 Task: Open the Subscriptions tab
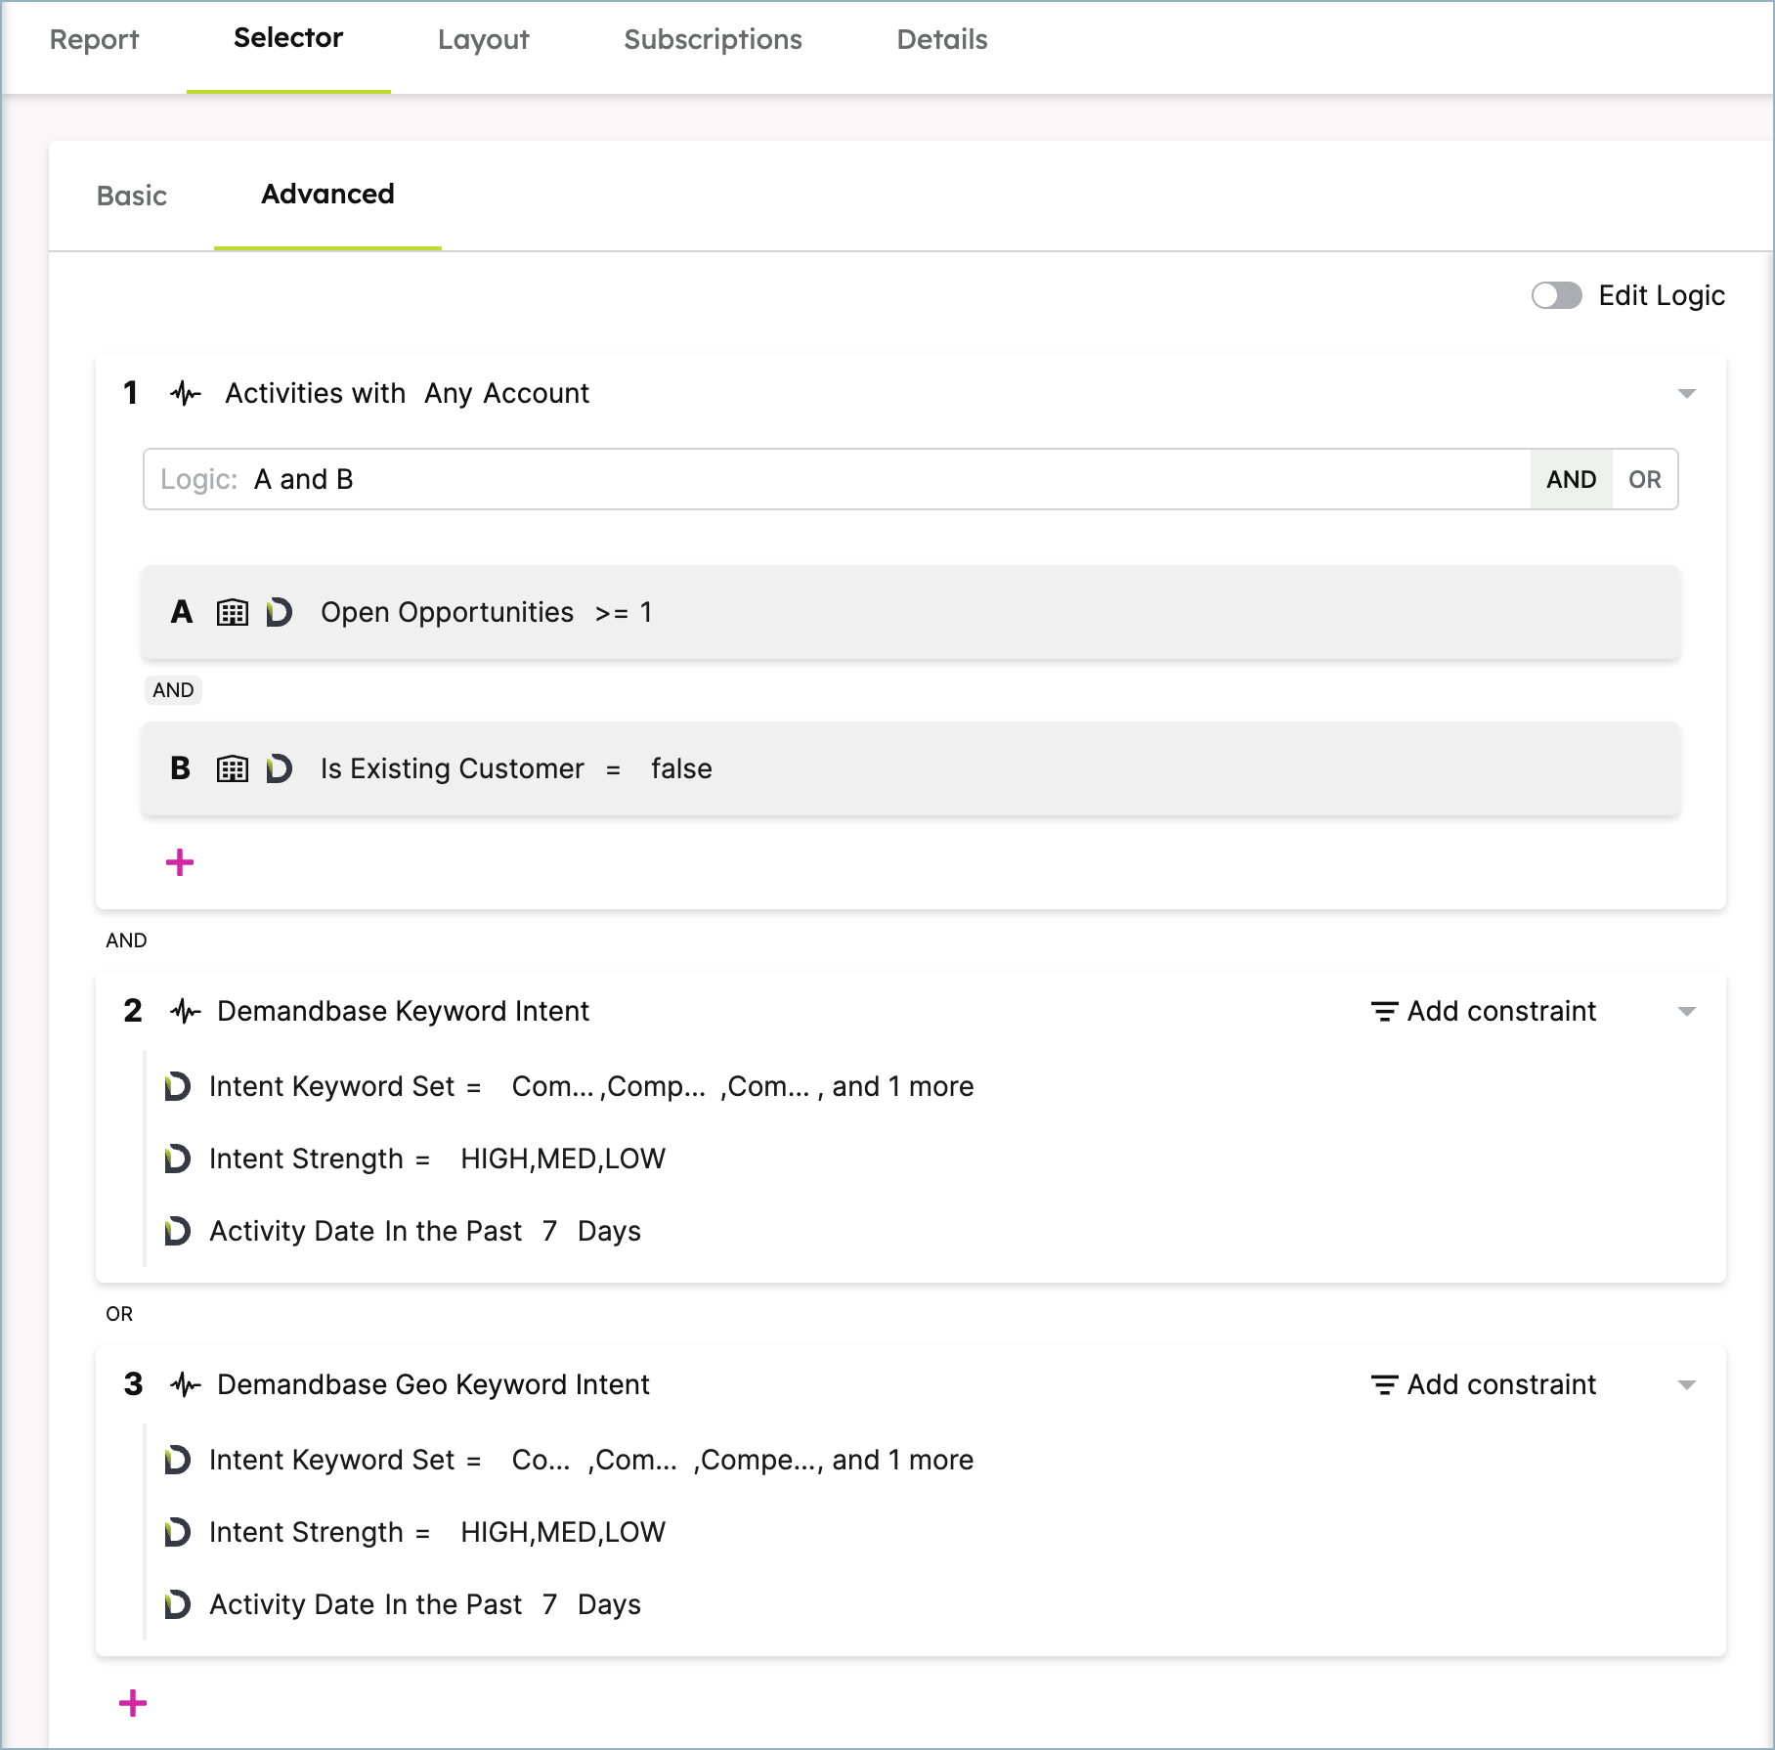point(713,40)
